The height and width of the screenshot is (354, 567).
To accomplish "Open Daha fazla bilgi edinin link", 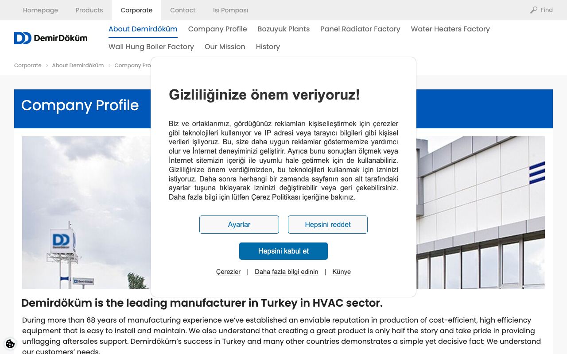I will (x=286, y=272).
